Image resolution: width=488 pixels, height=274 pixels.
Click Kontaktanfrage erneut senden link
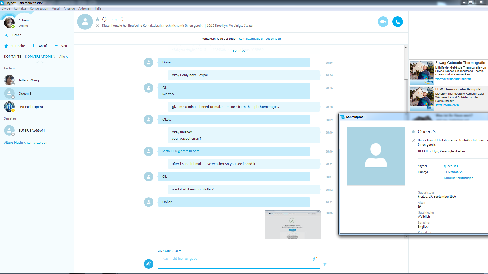260,39
